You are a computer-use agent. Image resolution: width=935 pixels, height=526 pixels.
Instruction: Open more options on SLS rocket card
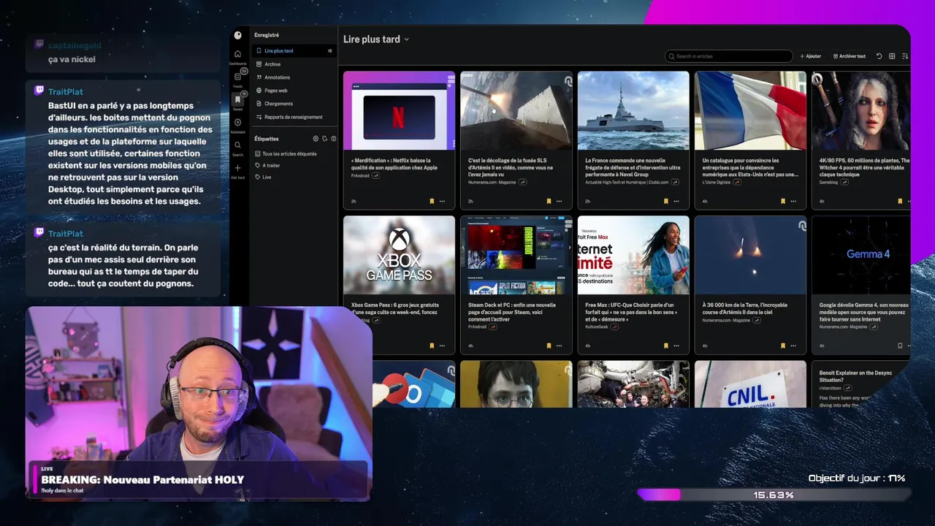(559, 201)
